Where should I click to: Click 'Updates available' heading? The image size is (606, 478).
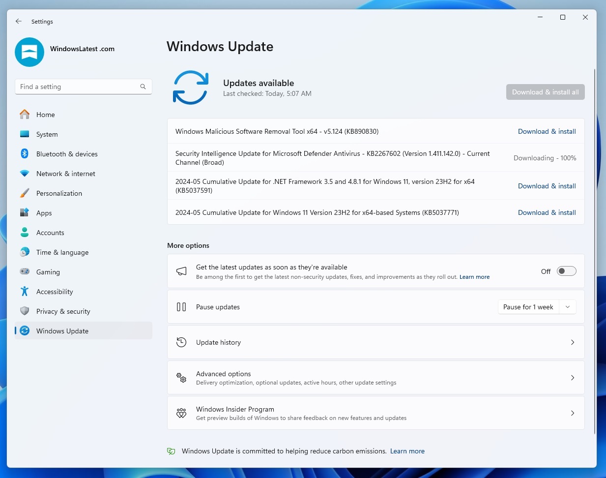coord(259,83)
